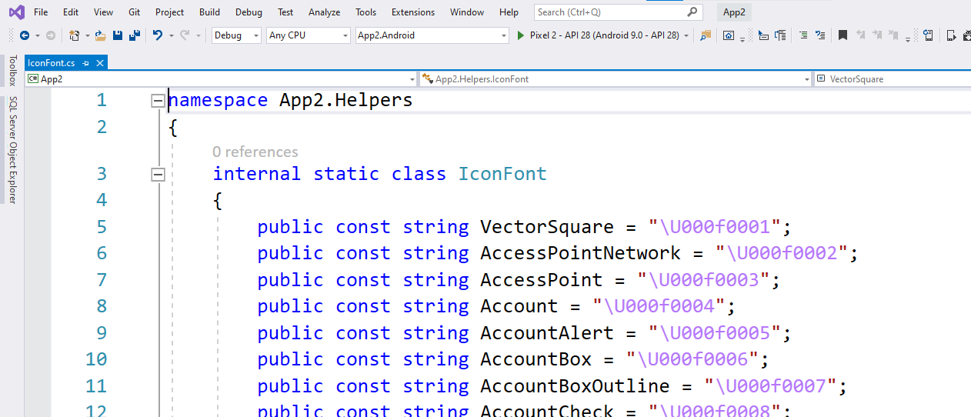Open the VectorSquare member dropdown

click(x=893, y=79)
